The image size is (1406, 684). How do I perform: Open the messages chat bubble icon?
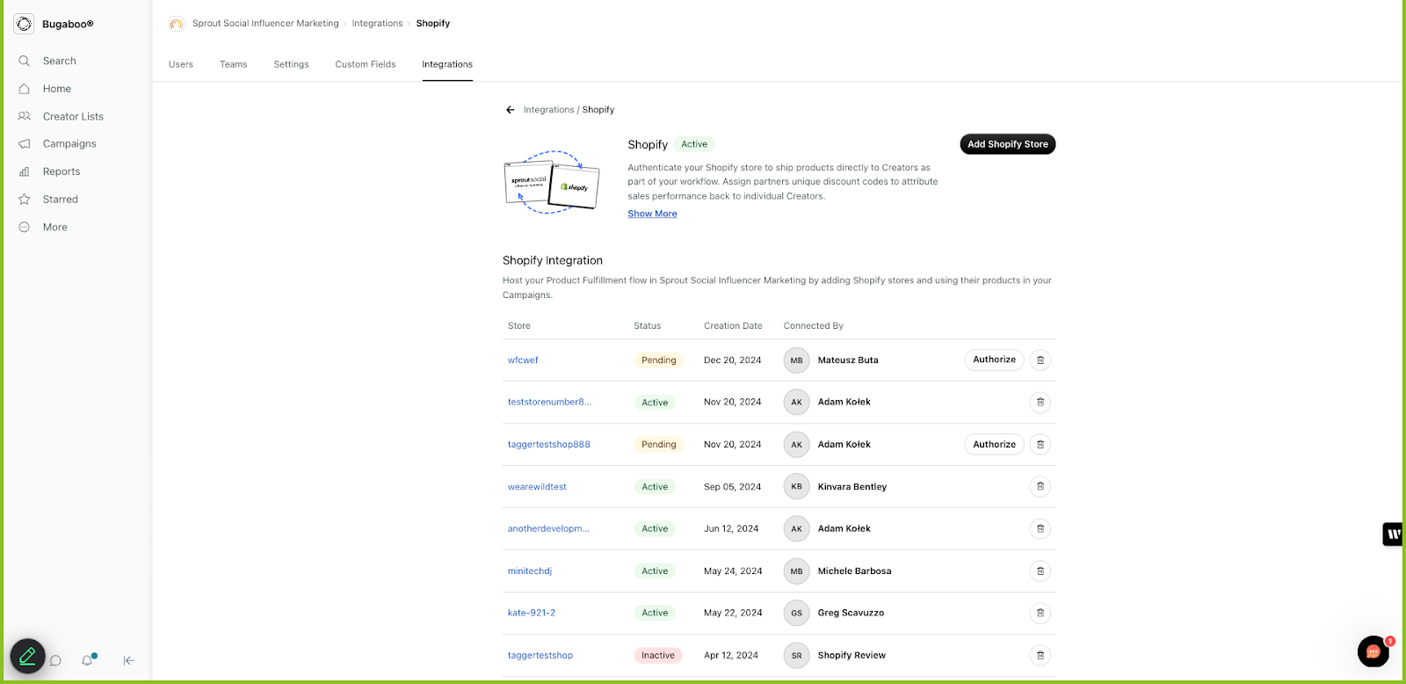coord(55,660)
